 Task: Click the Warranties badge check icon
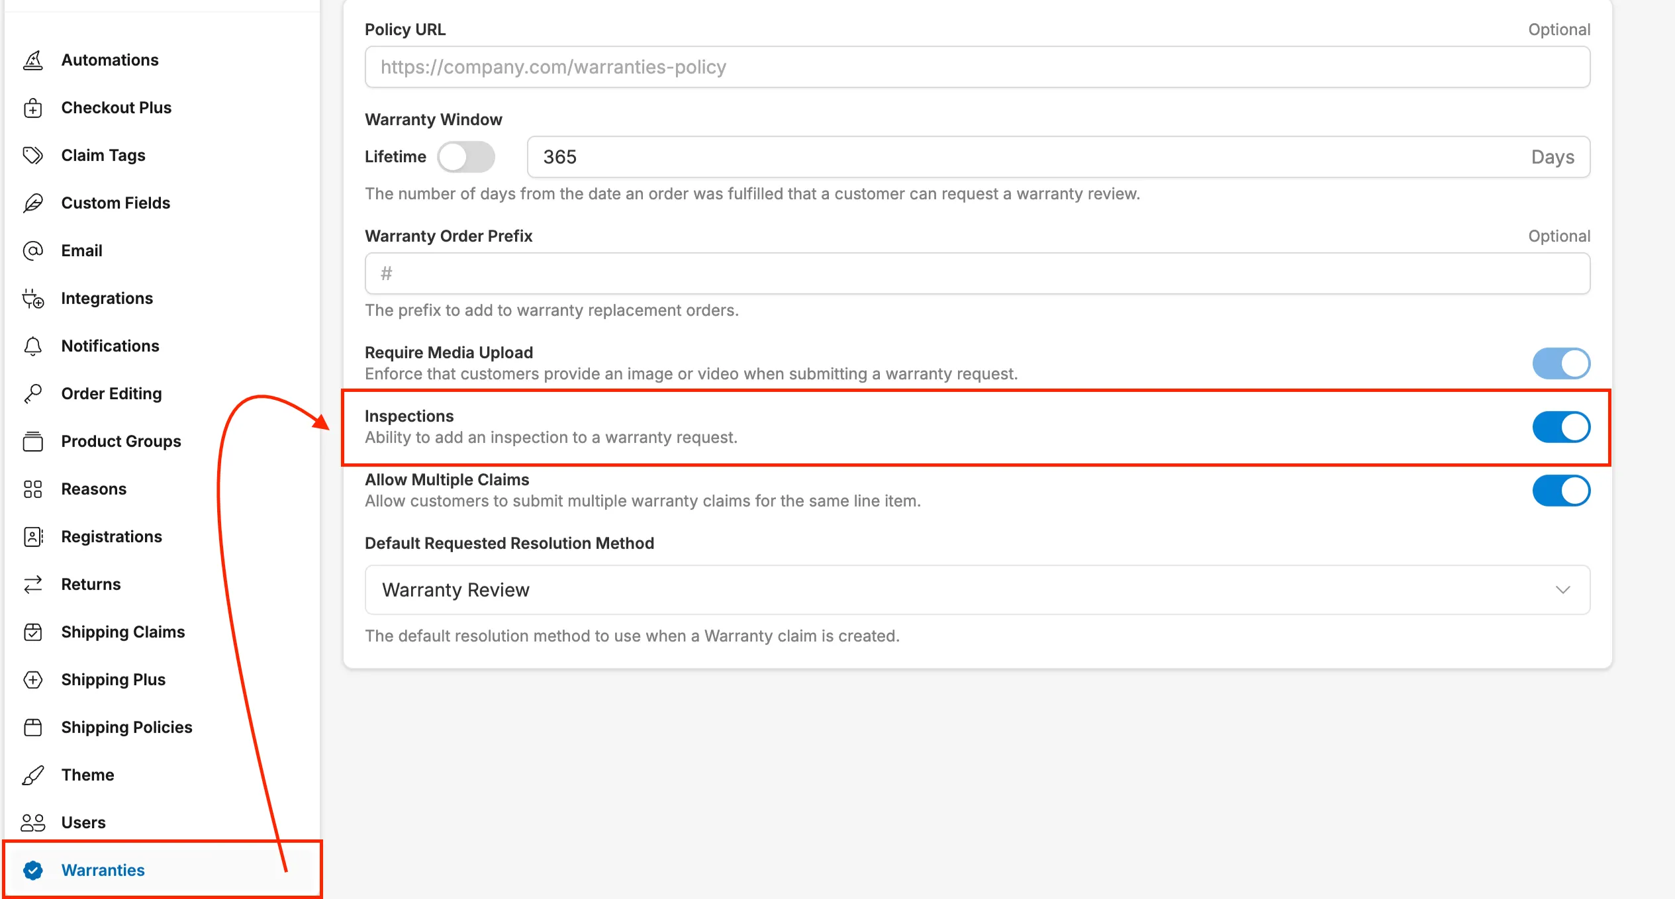pos(33,871)
